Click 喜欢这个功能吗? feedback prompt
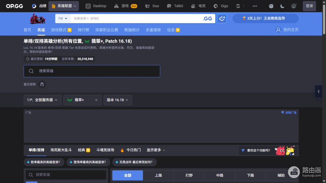Viewport: 326px width, 183px height. pyautogui.click(x=268, y=150)
